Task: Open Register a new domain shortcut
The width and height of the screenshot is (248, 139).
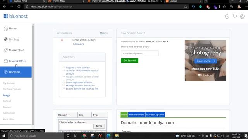Action: 78,68
